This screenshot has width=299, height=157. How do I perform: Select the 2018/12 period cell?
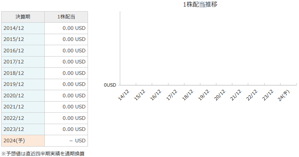(23, 73)
